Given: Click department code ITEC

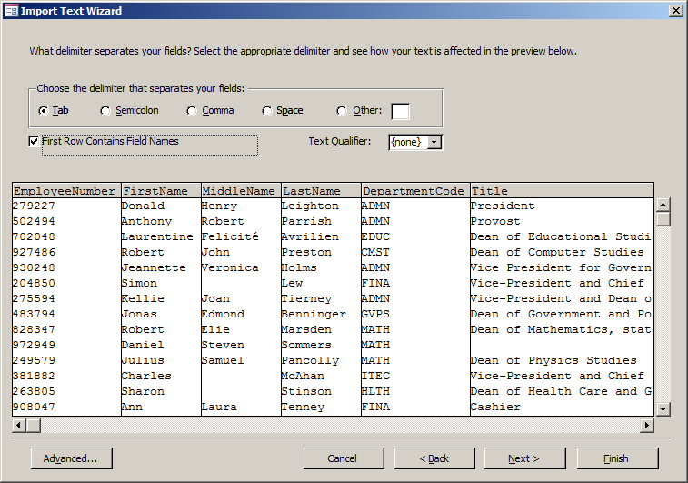Looking at the screenshot, I should click(375, 376).
